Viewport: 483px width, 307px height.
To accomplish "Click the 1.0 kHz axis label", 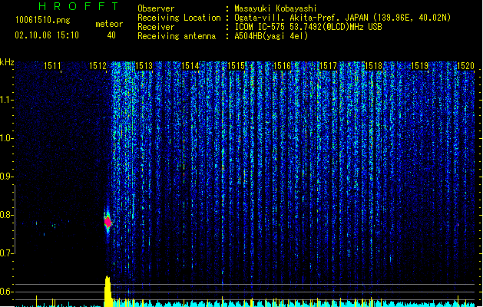I will (6, 138).
